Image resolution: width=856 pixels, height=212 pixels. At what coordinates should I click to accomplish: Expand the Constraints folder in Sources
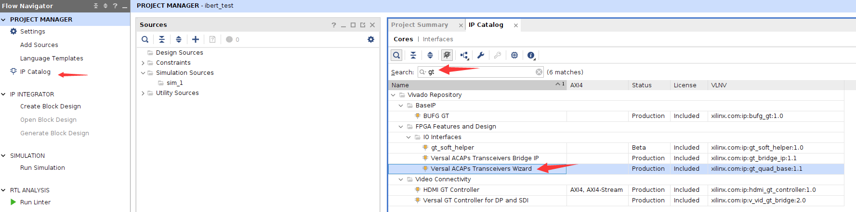pos(143,63)
